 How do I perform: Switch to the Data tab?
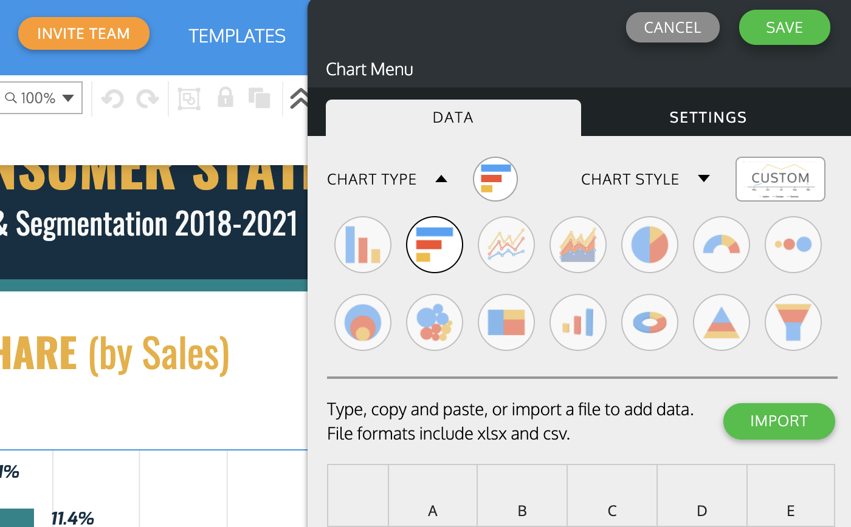point(453,118)
